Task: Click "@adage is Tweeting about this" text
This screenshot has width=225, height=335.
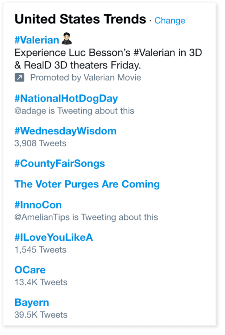Action: [74, 111]
